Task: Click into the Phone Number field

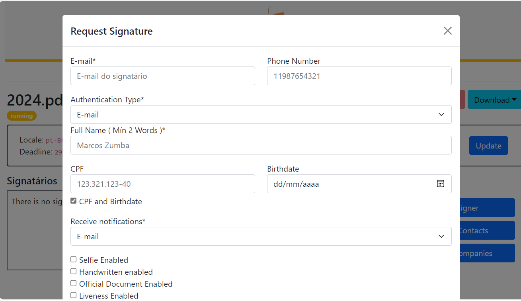Action: point(359,76)
